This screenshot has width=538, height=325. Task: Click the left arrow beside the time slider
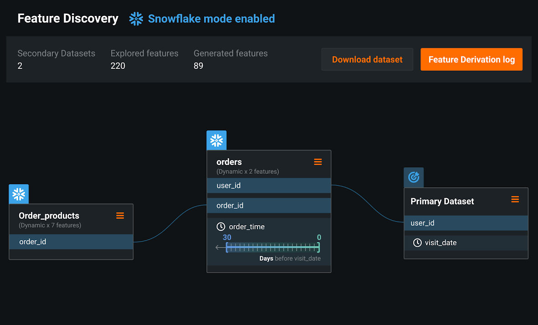(x=220, y=247)
